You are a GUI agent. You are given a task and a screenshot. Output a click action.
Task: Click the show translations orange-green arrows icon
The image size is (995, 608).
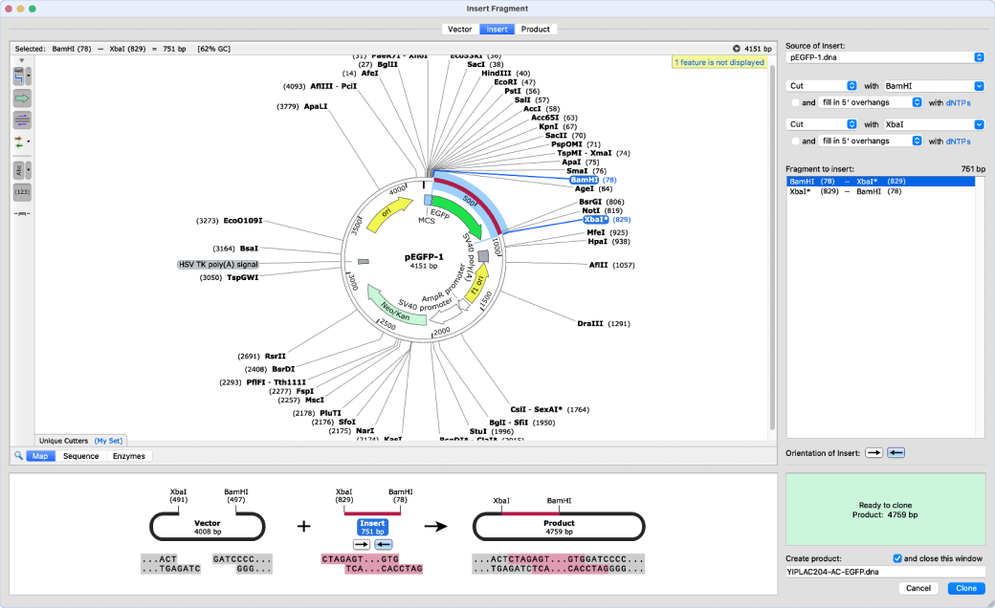click(20, 141)
